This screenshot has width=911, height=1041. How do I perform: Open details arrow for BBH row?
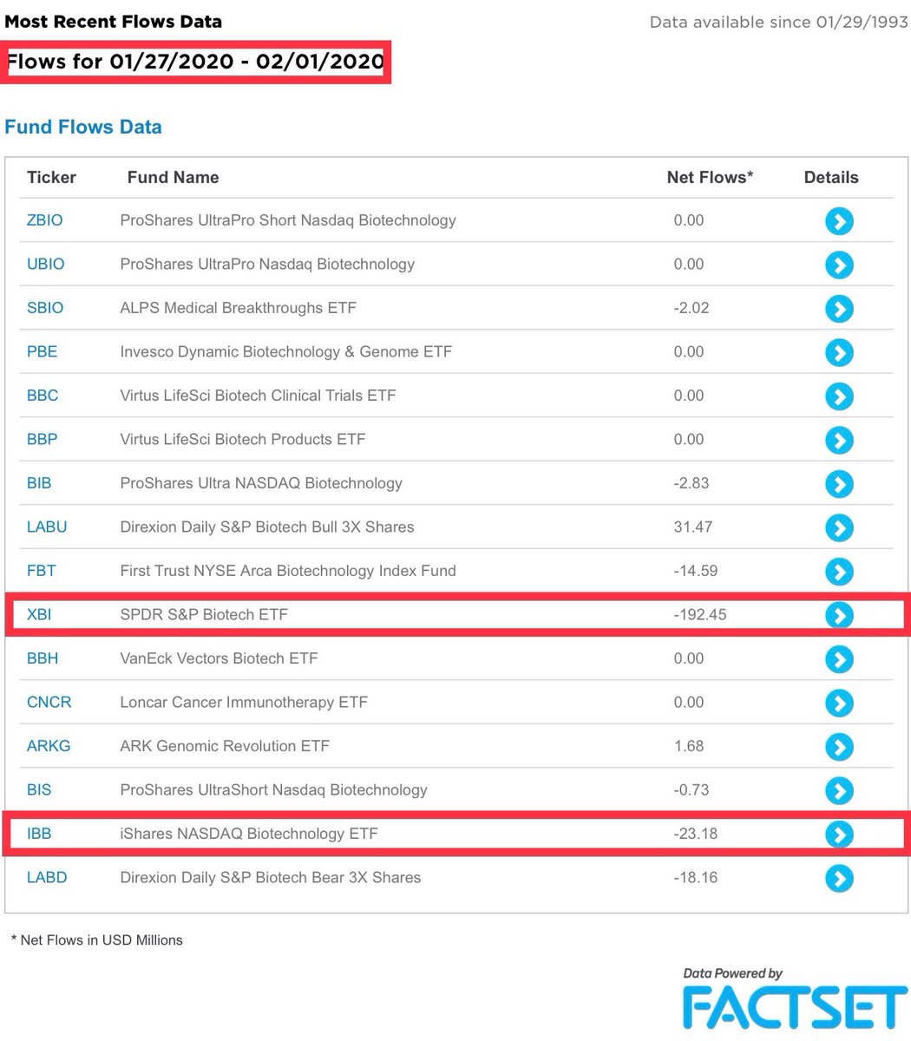click(x=839, y=659)
